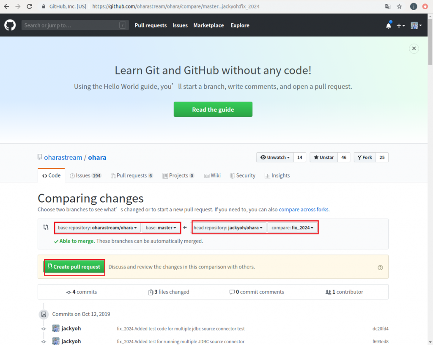Expand head repository jackyoh/ohara dropdown
This screenshot has height=345, width=433.
pyautogui.click(x=229, y=228)
